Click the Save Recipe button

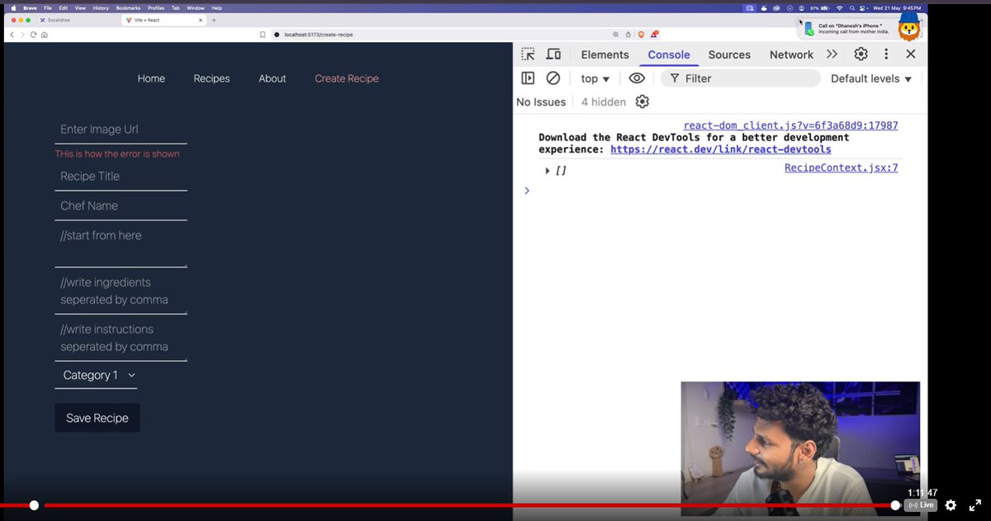97,418
